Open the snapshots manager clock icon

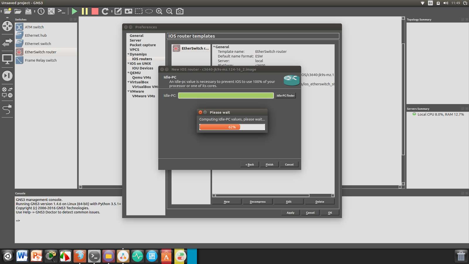coord(41,11)
